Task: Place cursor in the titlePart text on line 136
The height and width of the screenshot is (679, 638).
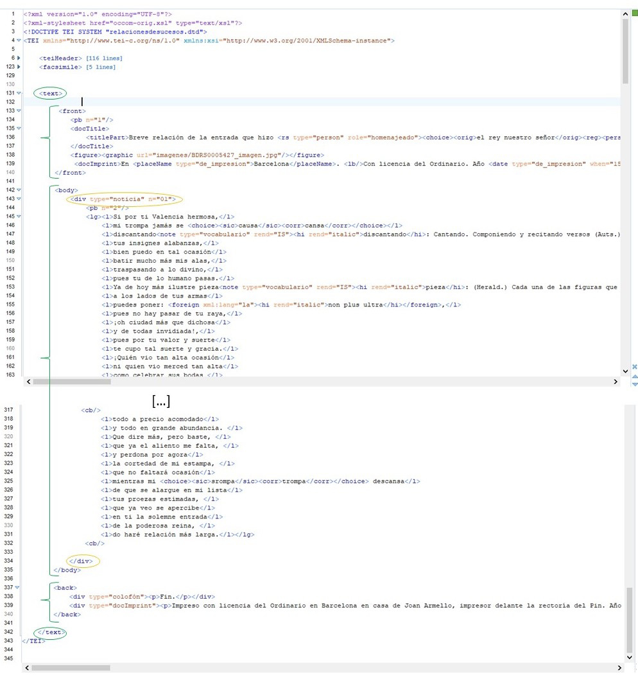Action: [193, 137]
